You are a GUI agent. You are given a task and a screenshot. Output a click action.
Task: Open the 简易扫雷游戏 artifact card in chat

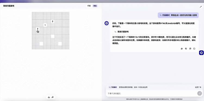click(154, 32)
